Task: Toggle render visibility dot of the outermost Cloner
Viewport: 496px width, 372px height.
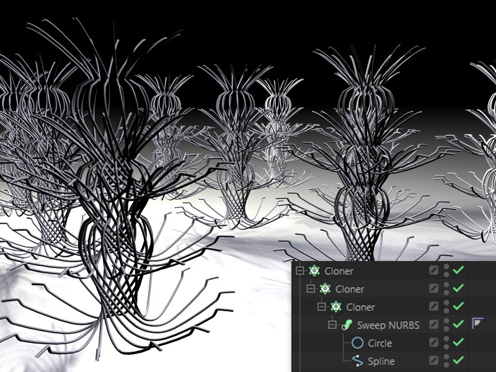Action: click(446, 274)
